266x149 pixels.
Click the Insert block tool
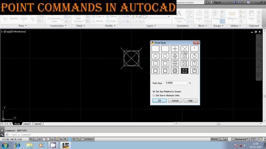pos(199,15)
